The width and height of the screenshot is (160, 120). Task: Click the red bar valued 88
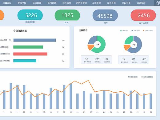pos(30,54)
